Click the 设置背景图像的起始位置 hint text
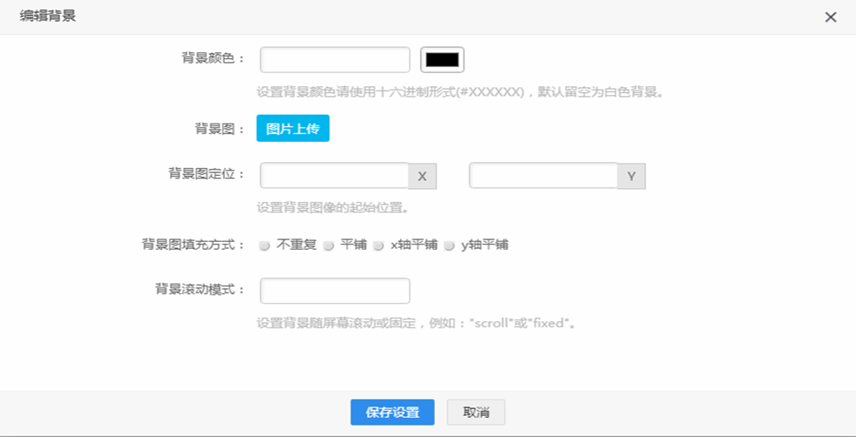Image resolution: width=856 pixels, height=437 pixels. point(333,207)
